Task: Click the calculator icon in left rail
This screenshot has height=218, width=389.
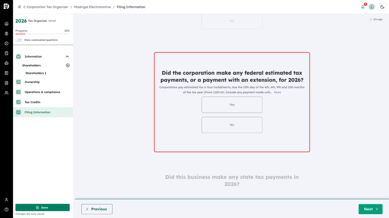Action: [6, 53]
